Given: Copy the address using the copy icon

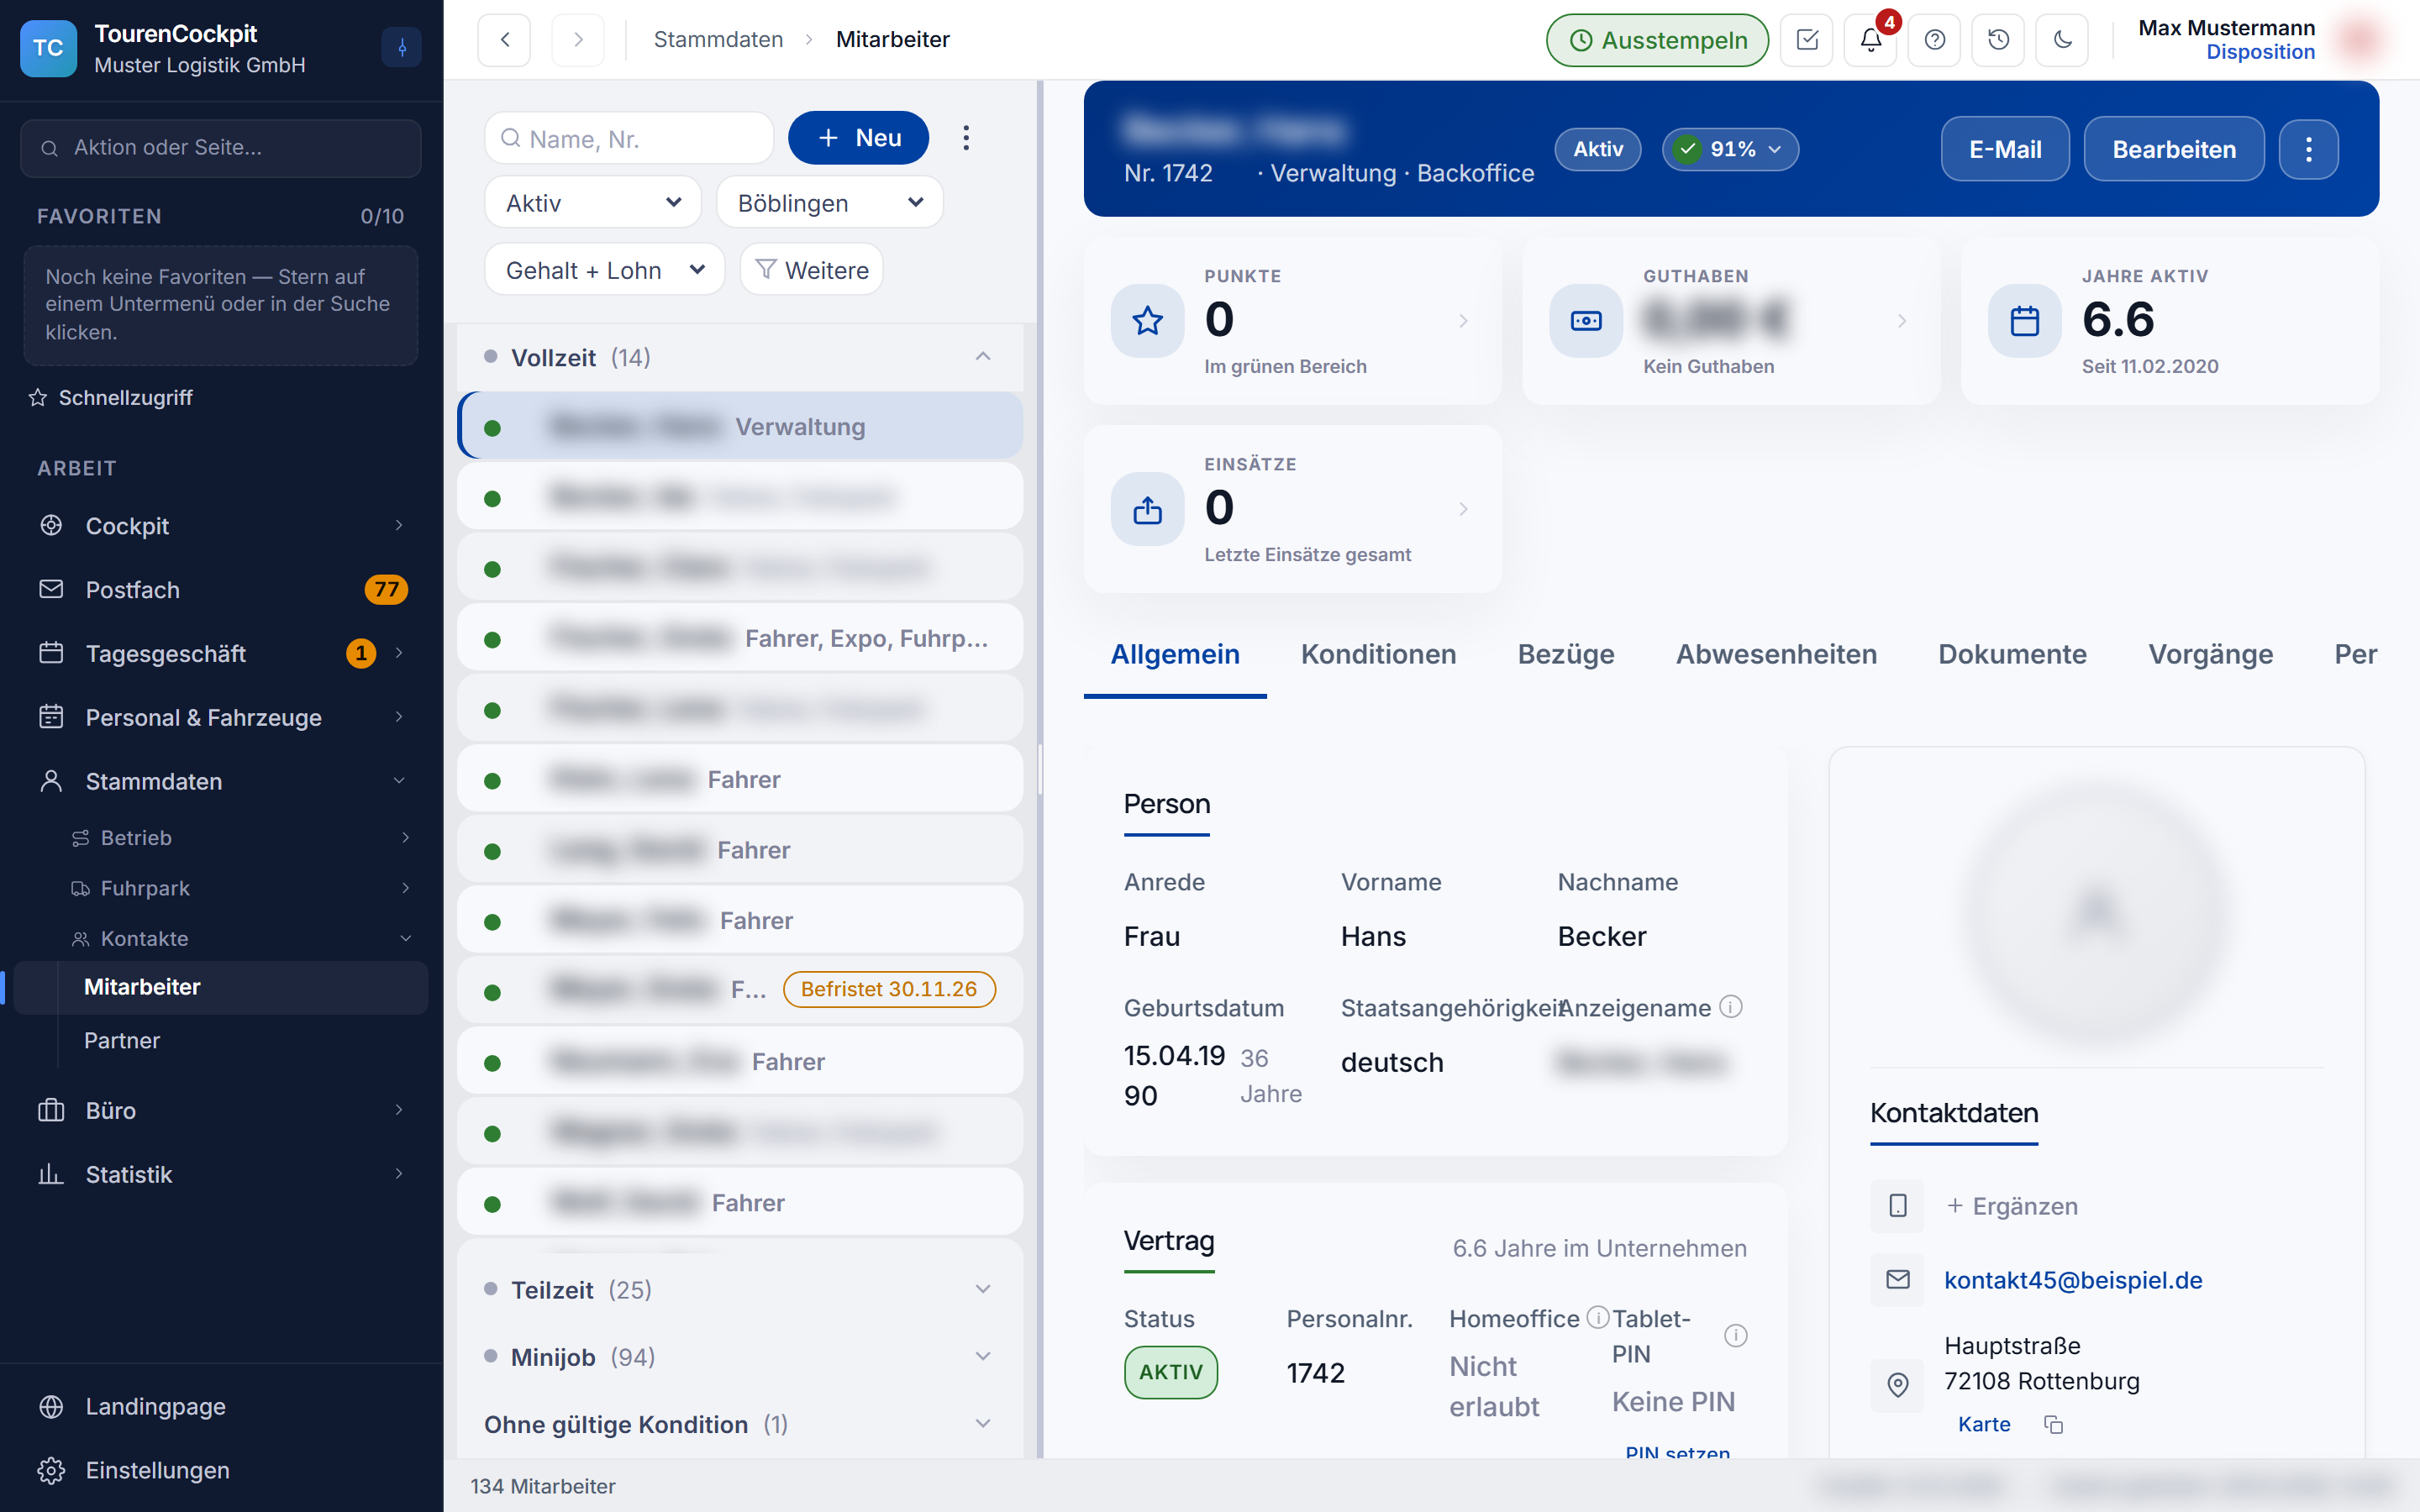Looking at the screenshot, I should point(2054,1424).
